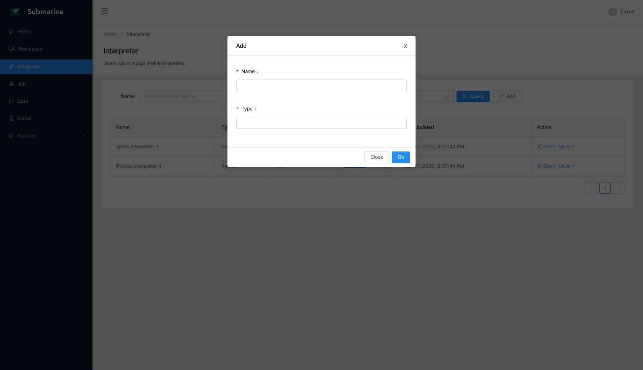Start Python Interpreter 1

pos(546,166)
